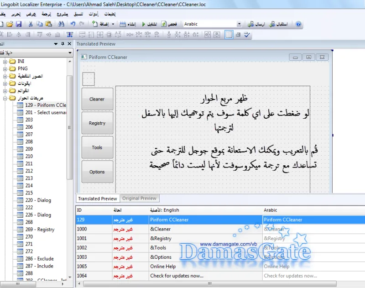
Task: Click the Registry button in the preview
Action: click(x=97, y=123)
